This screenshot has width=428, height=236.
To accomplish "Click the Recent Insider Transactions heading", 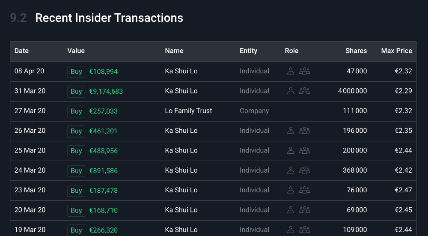I will [109, 18].
